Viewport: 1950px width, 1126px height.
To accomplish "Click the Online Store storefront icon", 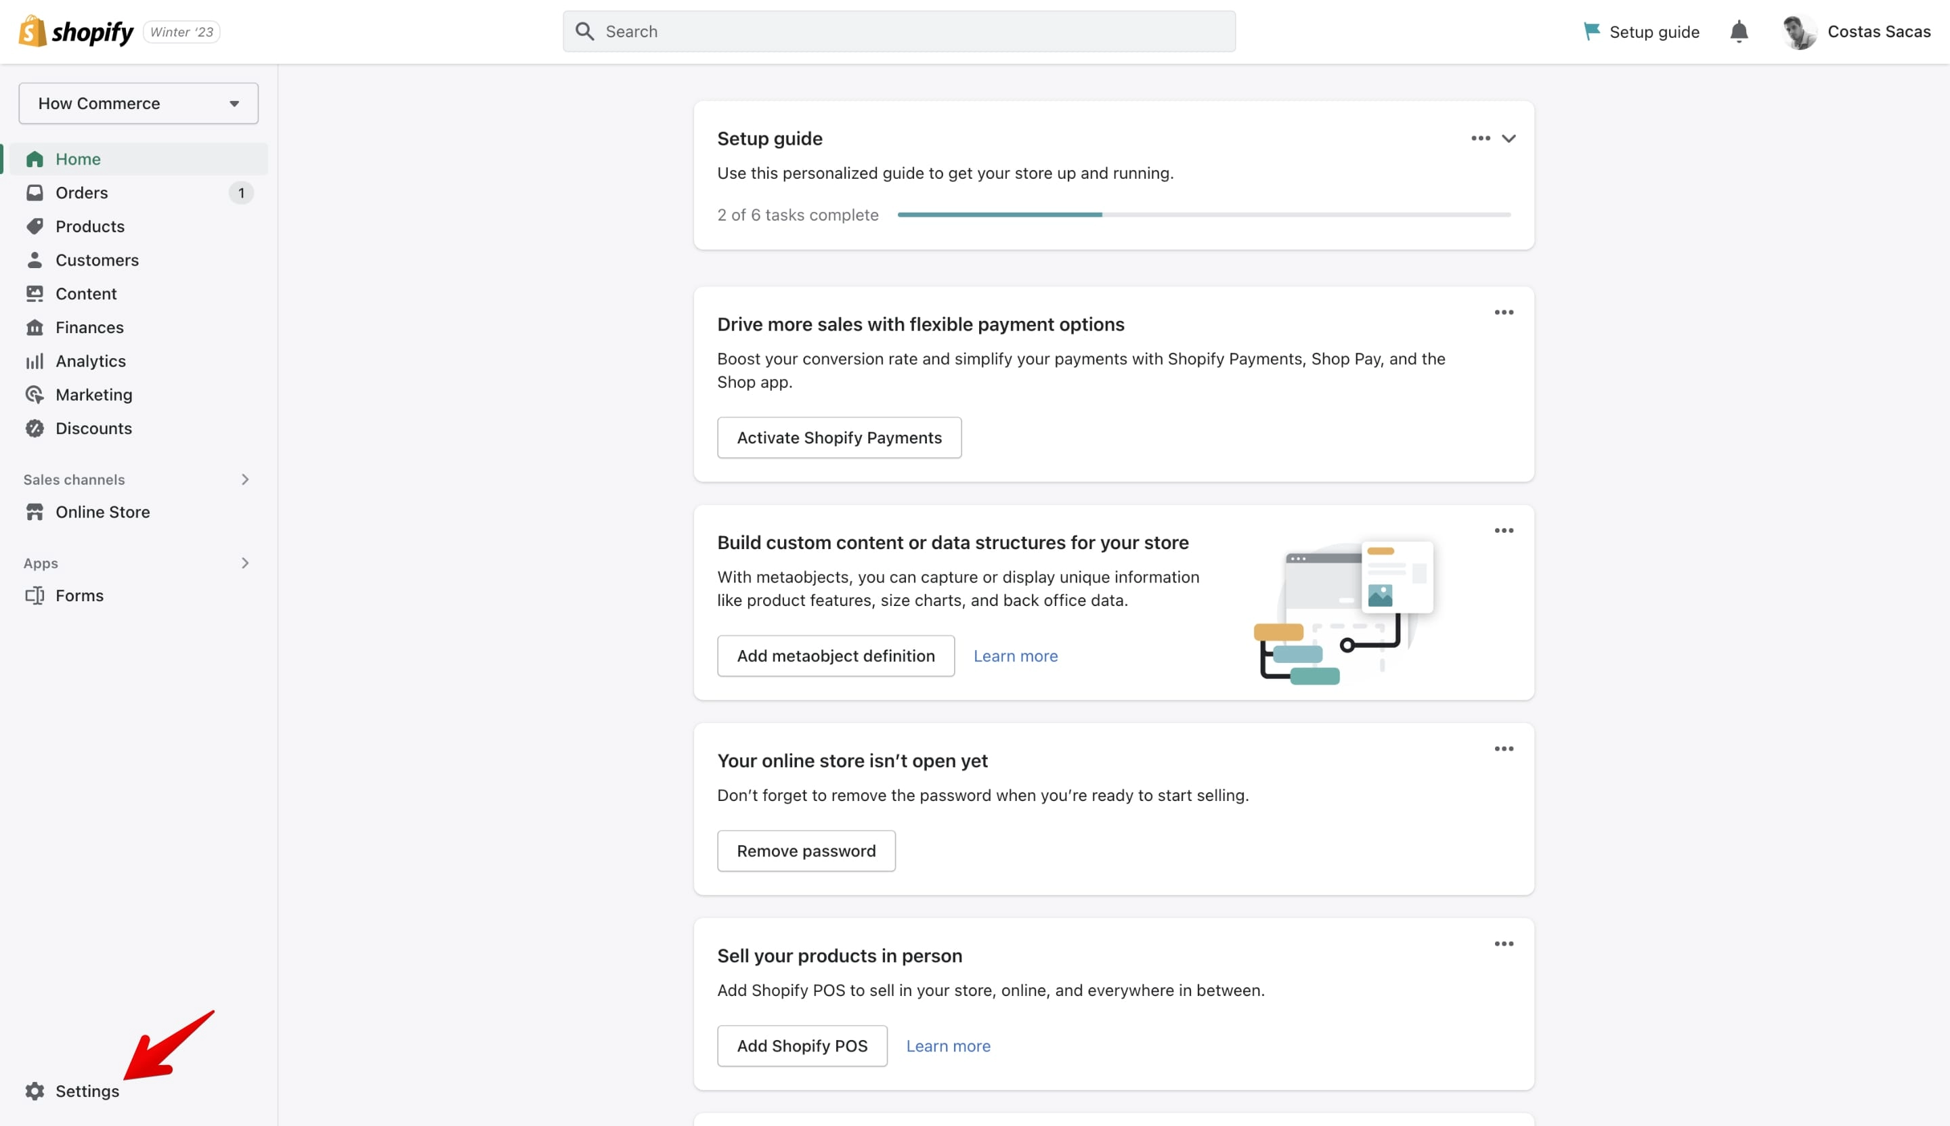I will click(35, 512).
